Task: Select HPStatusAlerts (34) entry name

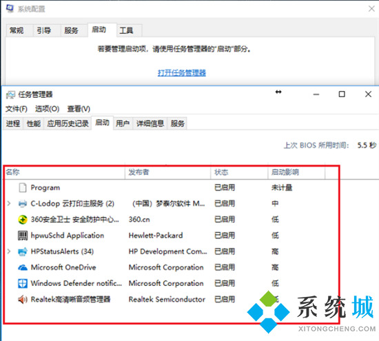Action: [x=62, y=251]
